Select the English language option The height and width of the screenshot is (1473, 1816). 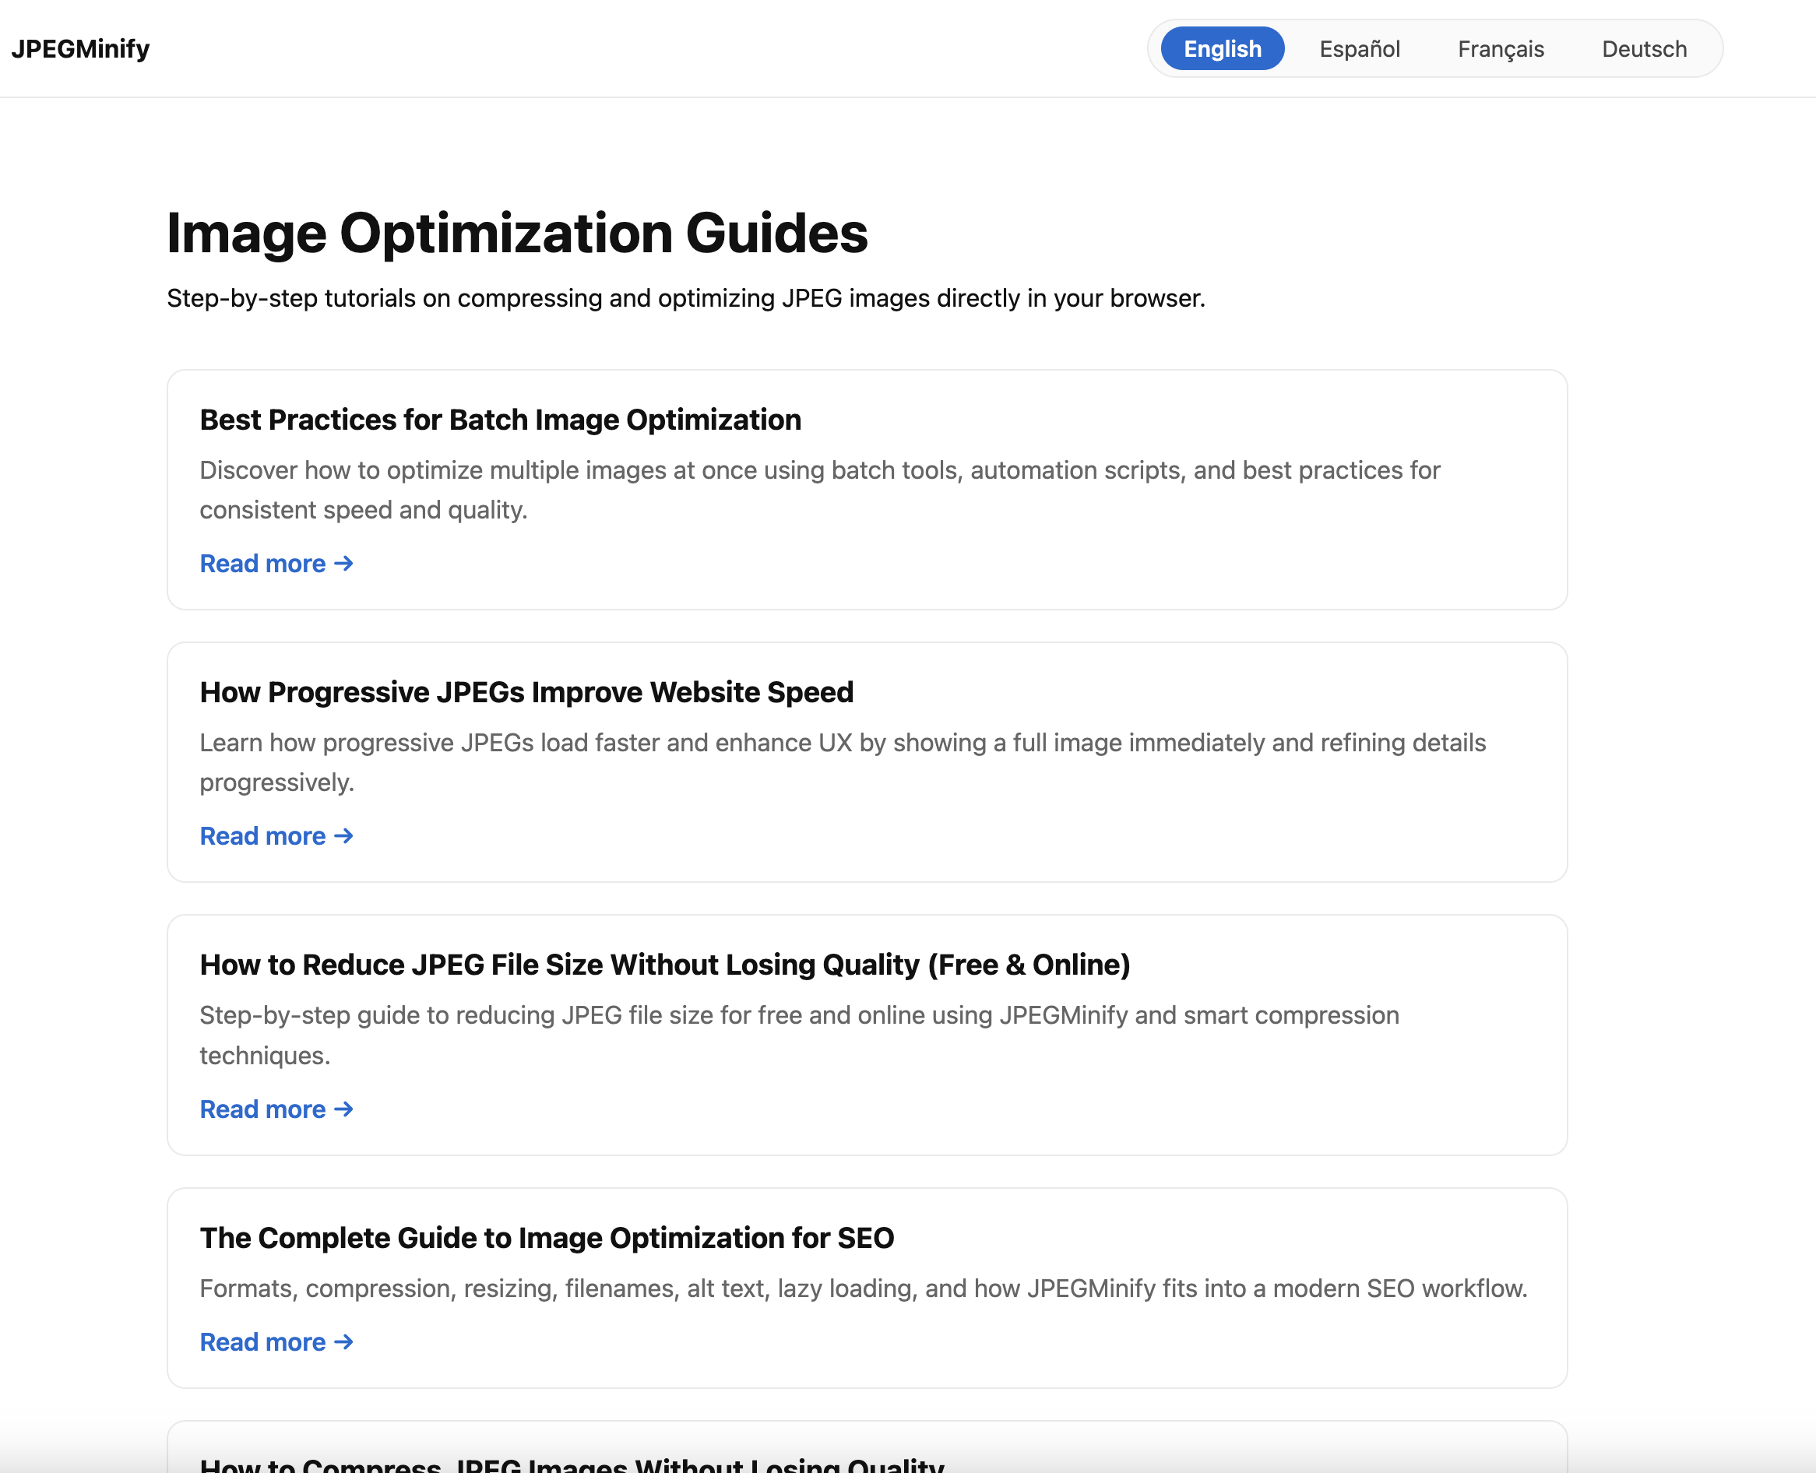pyautogui.click(x=1222, y=48)
